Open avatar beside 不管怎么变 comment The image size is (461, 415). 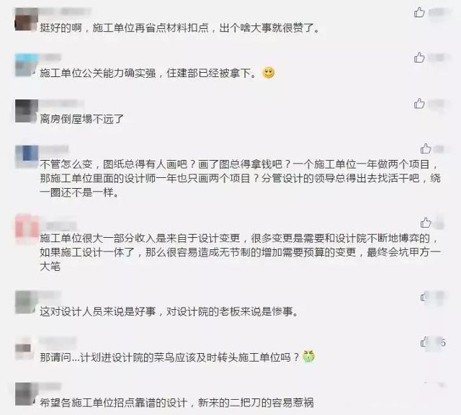tap(27, 156)
